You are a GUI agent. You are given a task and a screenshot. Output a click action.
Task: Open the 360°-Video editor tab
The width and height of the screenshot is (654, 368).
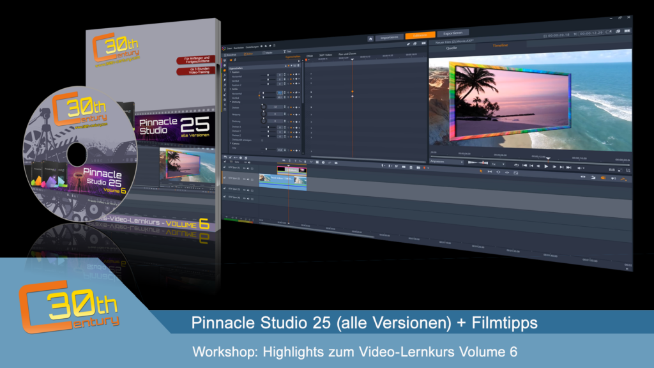click(x=325, y=55)
